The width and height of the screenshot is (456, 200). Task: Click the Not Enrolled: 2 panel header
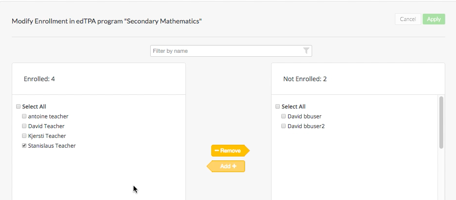pos(305,79)
